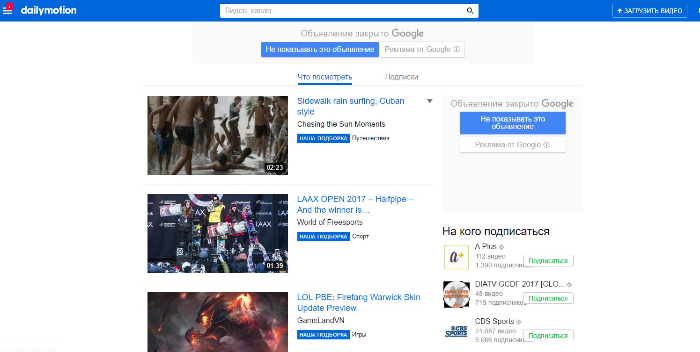
Task: Click НАША ПОДБОРКА badge on Firefang Warwick video
Action: tap(324, 335)
